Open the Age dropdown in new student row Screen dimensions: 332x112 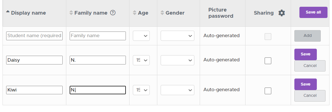[x=141, y=36]
